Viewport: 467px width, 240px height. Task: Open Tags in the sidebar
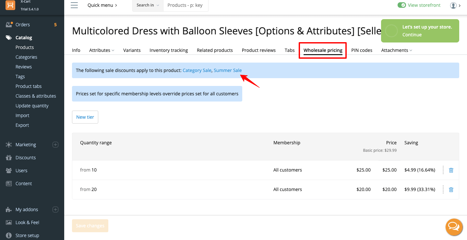(20, 77)
